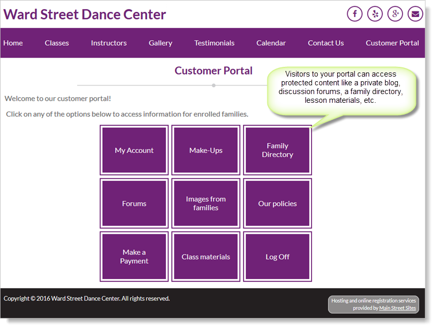Select Instructors in the navigation bar

(x=108, y=43)
